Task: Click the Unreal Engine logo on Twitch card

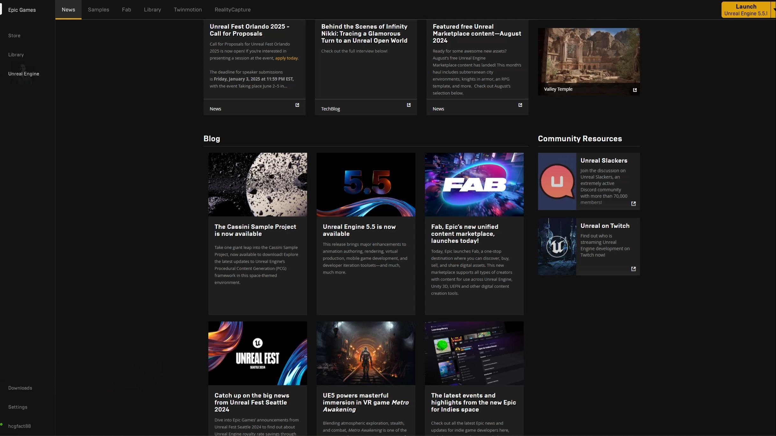Action: pos(557,247)
